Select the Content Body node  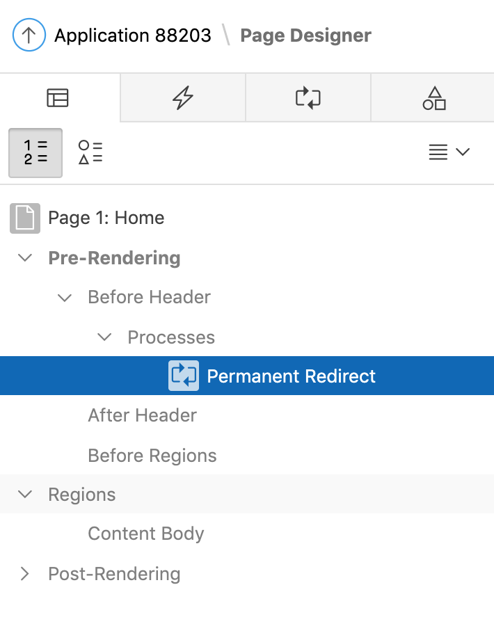pos(145,534)
